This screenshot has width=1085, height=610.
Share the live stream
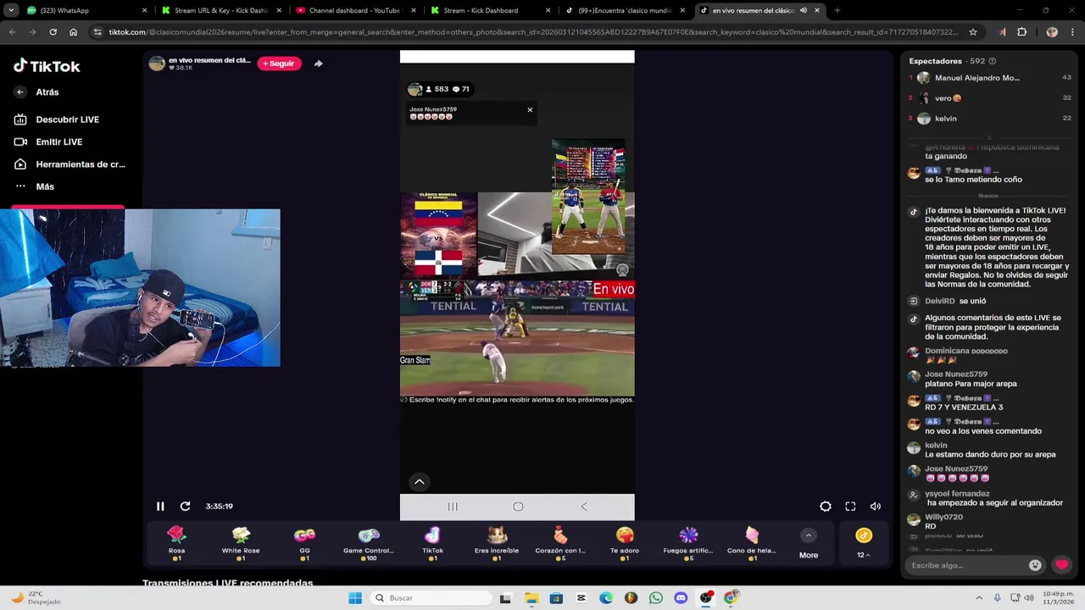318,64
